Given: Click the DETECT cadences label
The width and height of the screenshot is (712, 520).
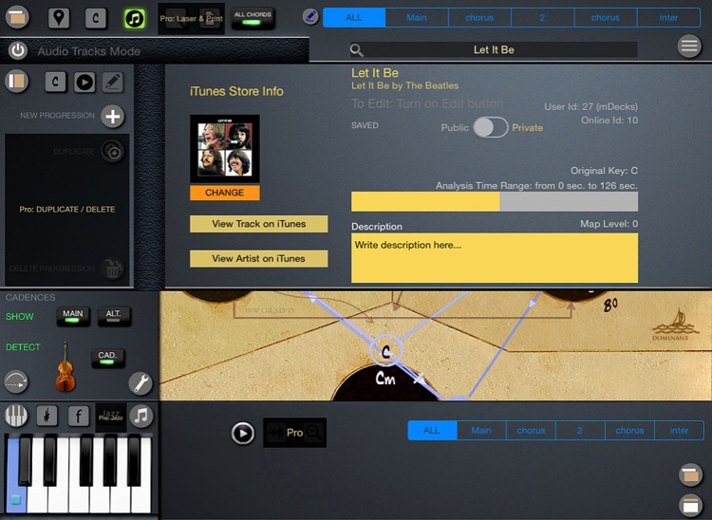Looking at the screenshot, I should click(23, 347).
